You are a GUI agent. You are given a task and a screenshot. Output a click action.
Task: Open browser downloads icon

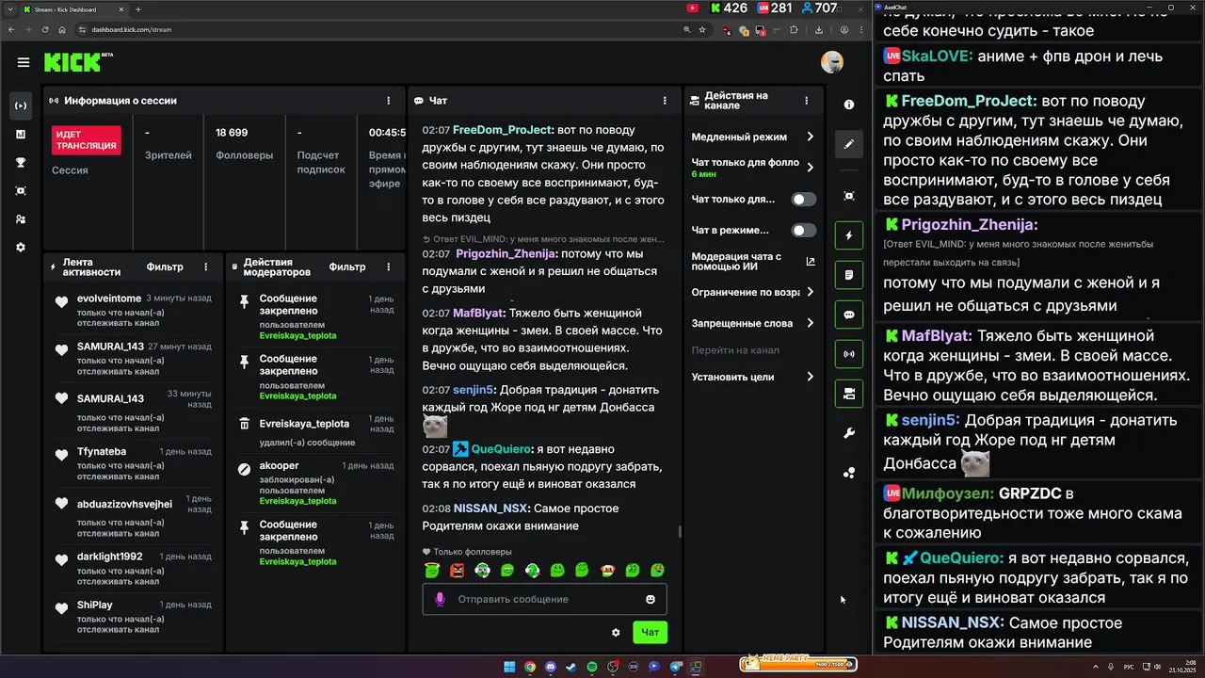(x=819, y=29)
